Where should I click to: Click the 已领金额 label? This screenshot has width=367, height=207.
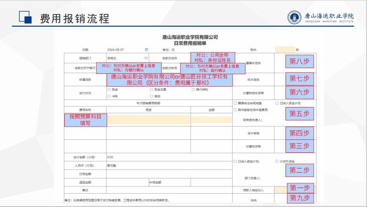coord(85,174)
